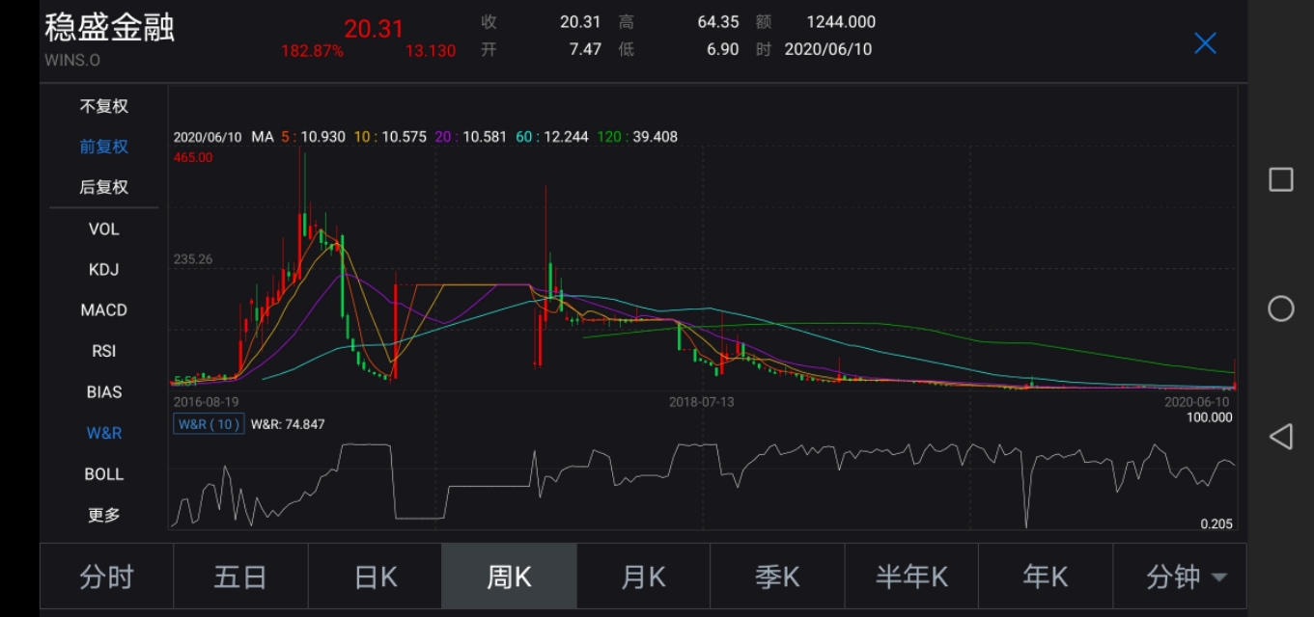
Task: Tap the MA 60 value 12.244
Action: coord(566,137)
